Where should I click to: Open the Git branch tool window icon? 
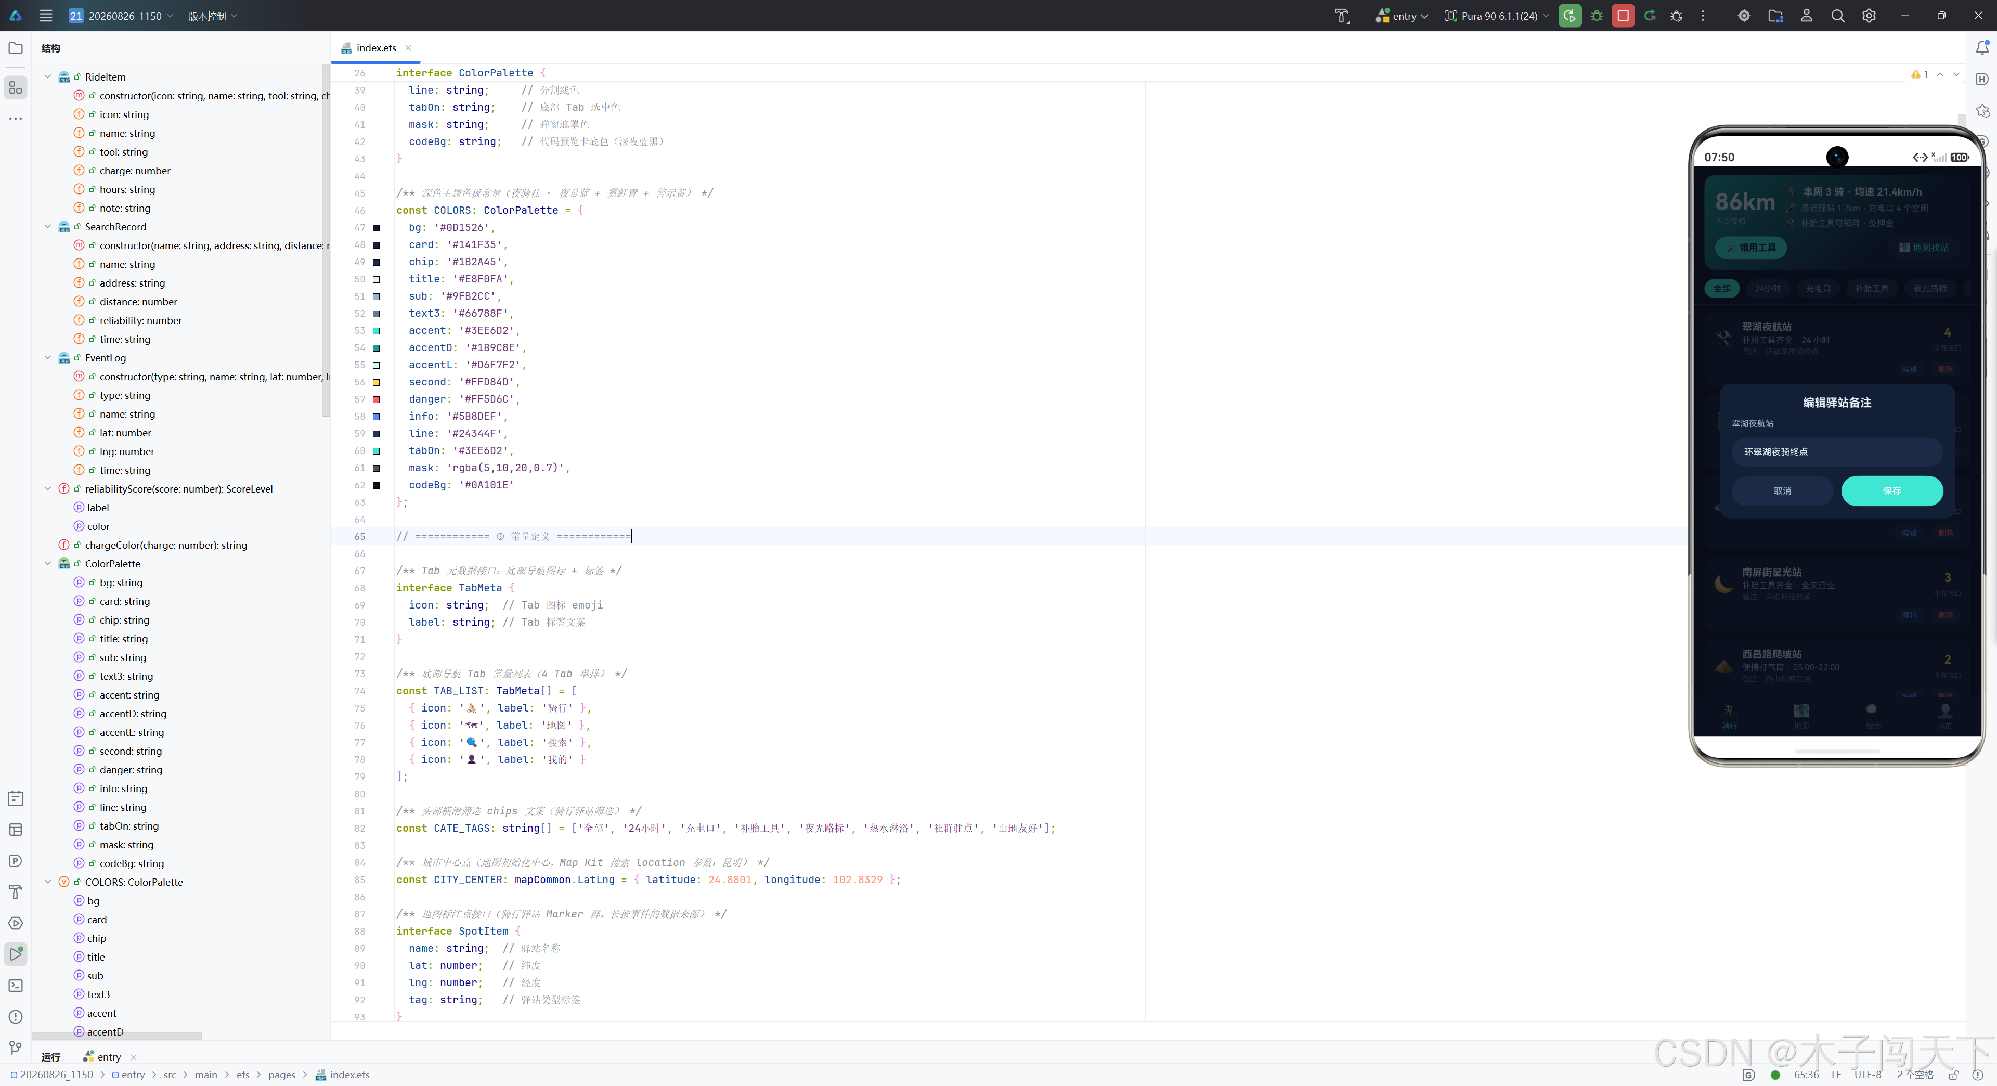coord(16,1048)
